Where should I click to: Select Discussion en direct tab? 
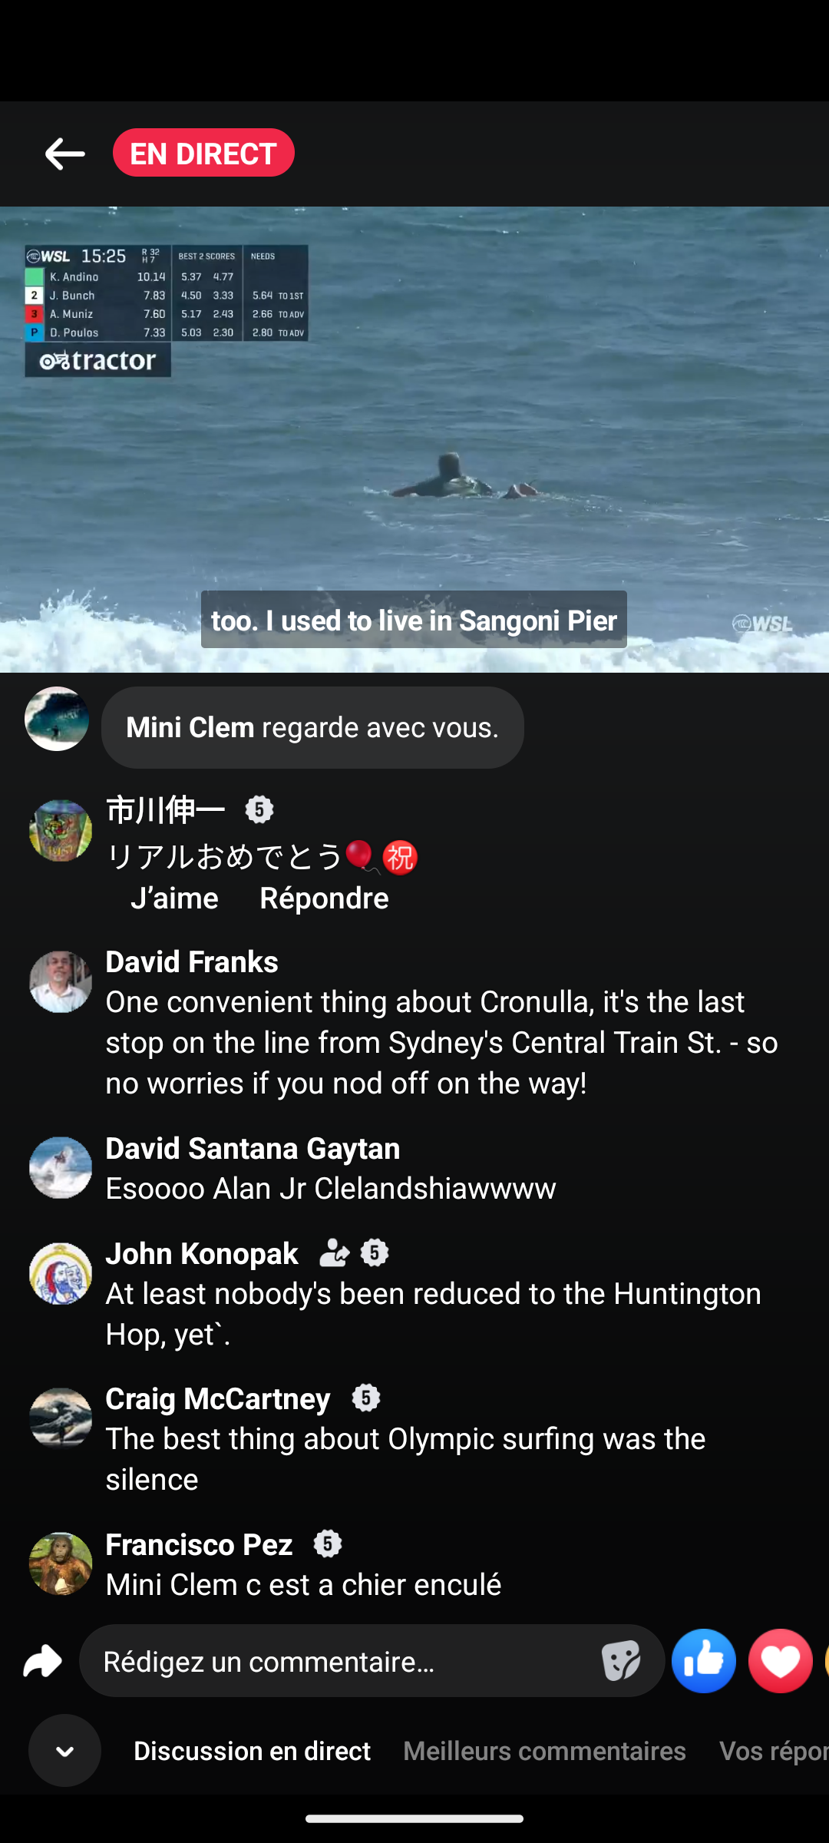pyautogui.click(x=252, y=1751)
